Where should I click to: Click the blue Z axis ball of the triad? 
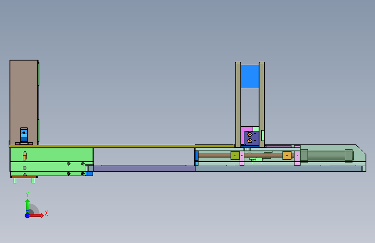click(x=28, y=215)
